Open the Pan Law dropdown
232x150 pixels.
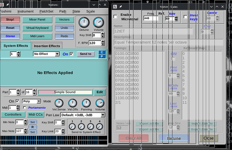tap(83, 115)
